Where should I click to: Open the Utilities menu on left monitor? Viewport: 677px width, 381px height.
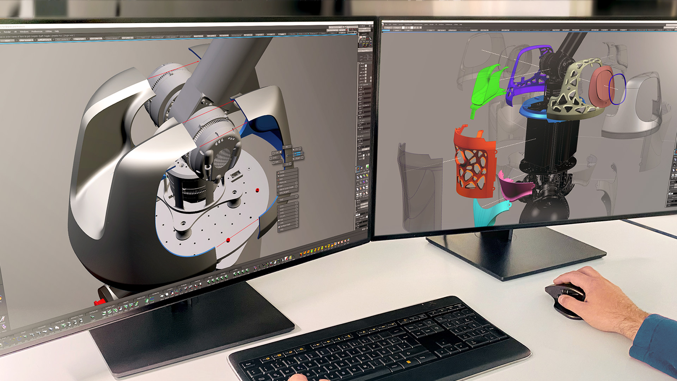pos(48,31)
